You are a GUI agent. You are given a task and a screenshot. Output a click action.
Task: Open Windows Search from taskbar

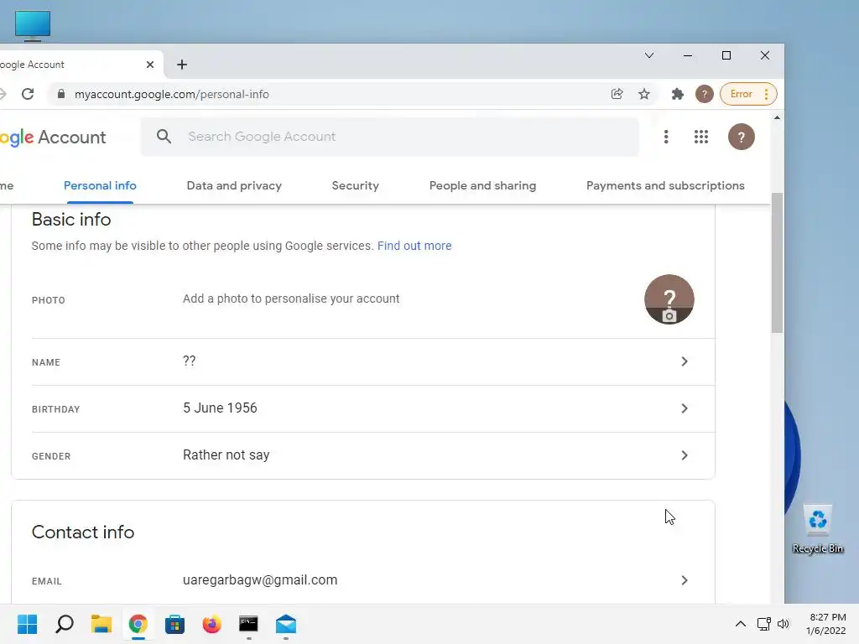[65, 624]
